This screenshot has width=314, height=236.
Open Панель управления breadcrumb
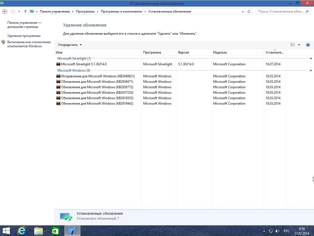click(x=55, y=11)
